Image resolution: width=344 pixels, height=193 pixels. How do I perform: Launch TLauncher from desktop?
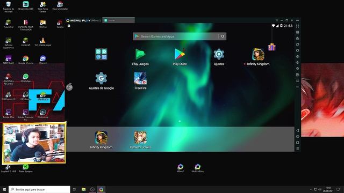(9, 24)
